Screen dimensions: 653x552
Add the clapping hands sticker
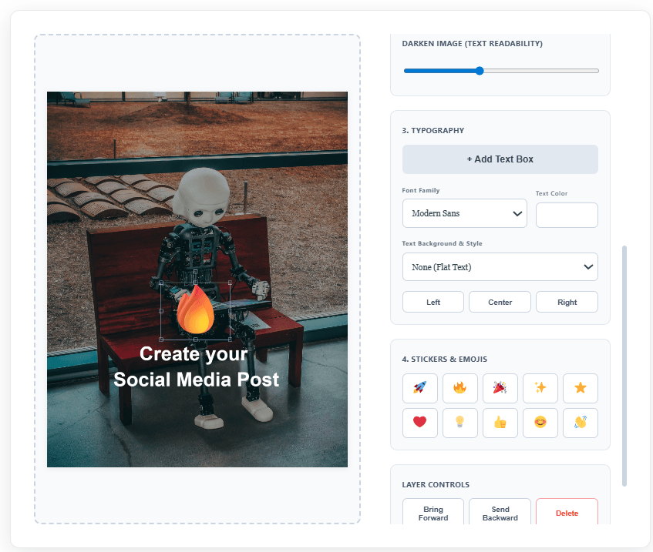tap(580, 423)
